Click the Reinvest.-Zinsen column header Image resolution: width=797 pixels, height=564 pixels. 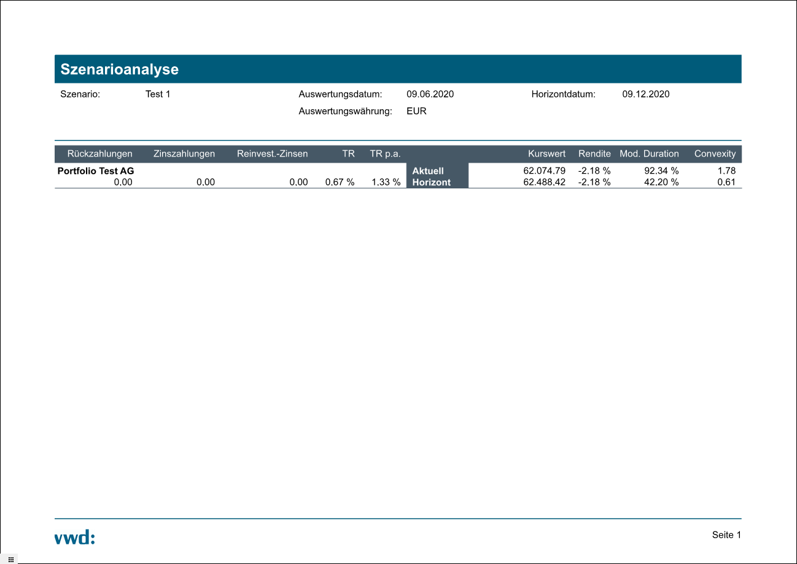(272, 154)
